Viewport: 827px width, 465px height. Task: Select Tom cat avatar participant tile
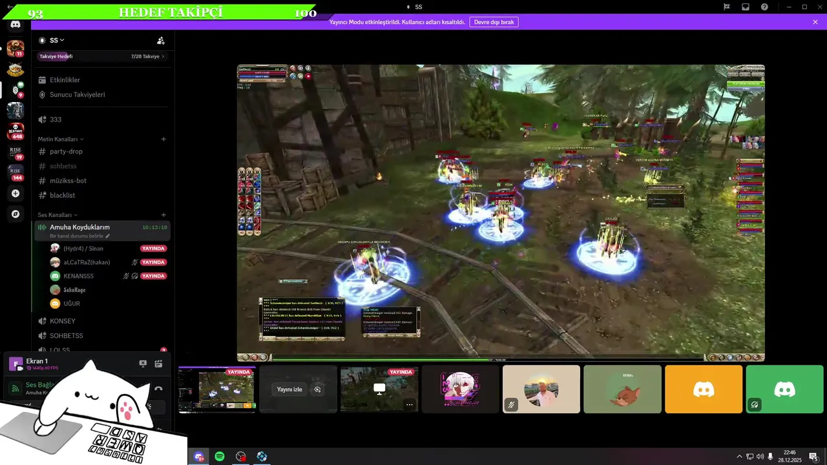(622, 389)
